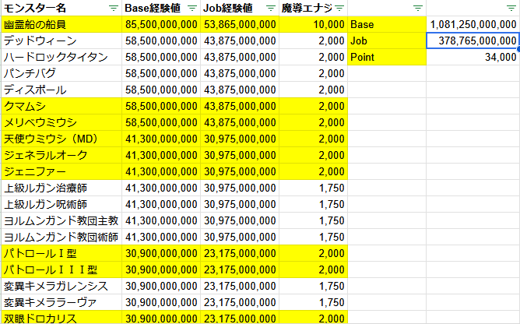The height and width of the screenshot is (324, 520).
Task: Select the yellow Point label cell
Action: (386, 57)
